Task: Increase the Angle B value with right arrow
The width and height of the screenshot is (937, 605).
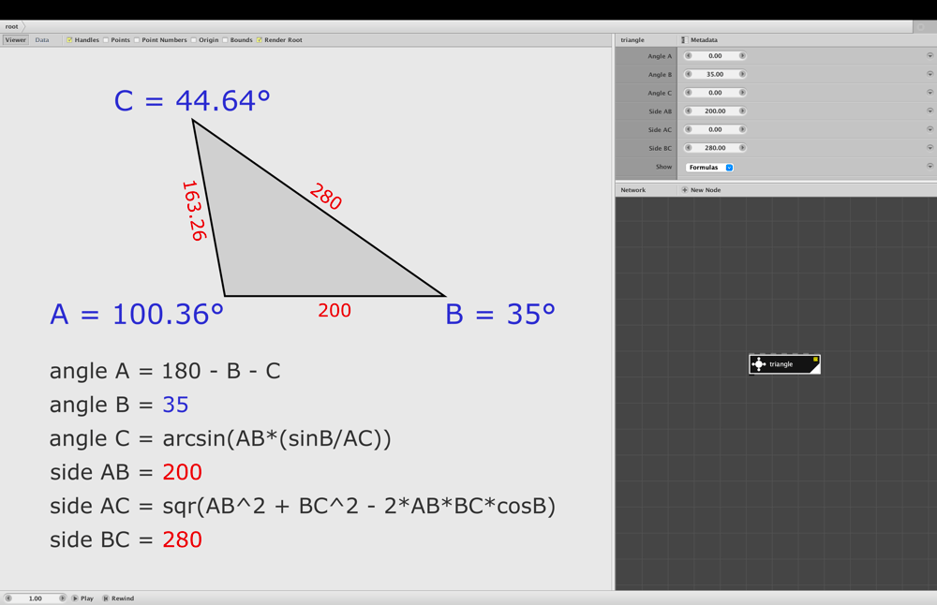Action: (x=742, y=74)
